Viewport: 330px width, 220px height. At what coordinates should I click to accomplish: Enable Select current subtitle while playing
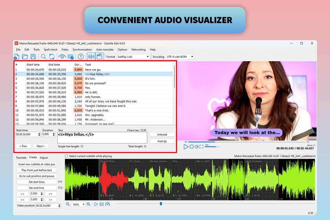click(67, 156)
